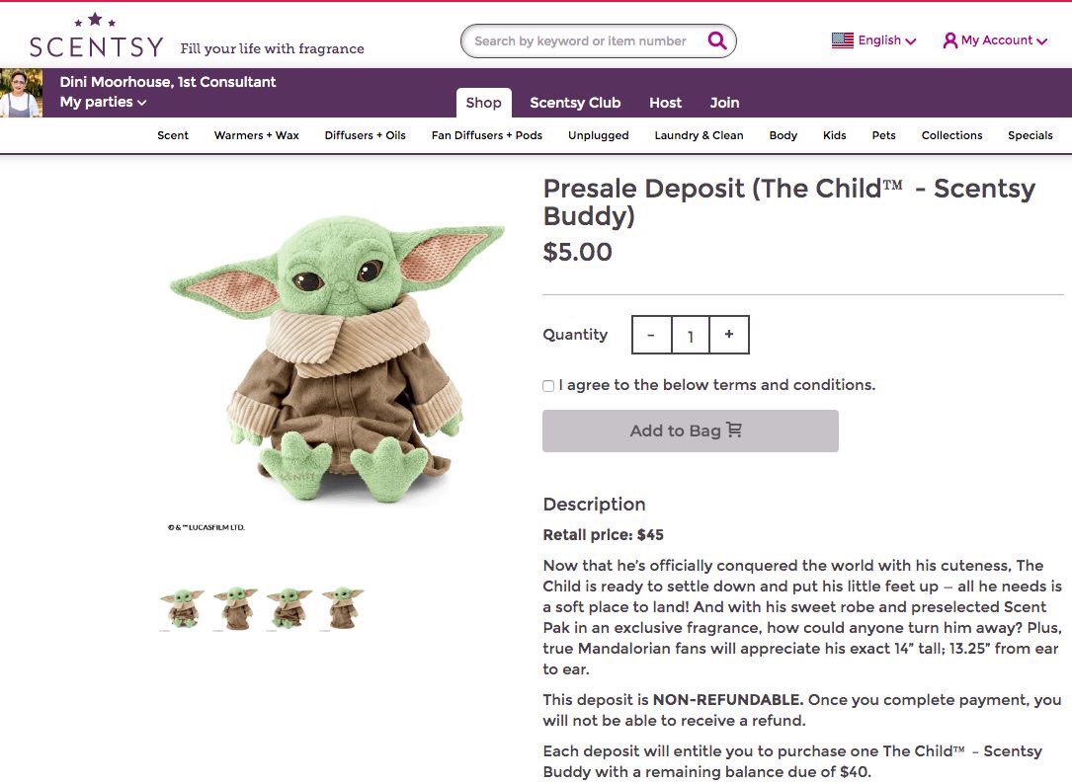Image resolution: width=1072 pixels, height=784 pixels.
Task: Click the Scentsy logo
Action: point(97,37)
